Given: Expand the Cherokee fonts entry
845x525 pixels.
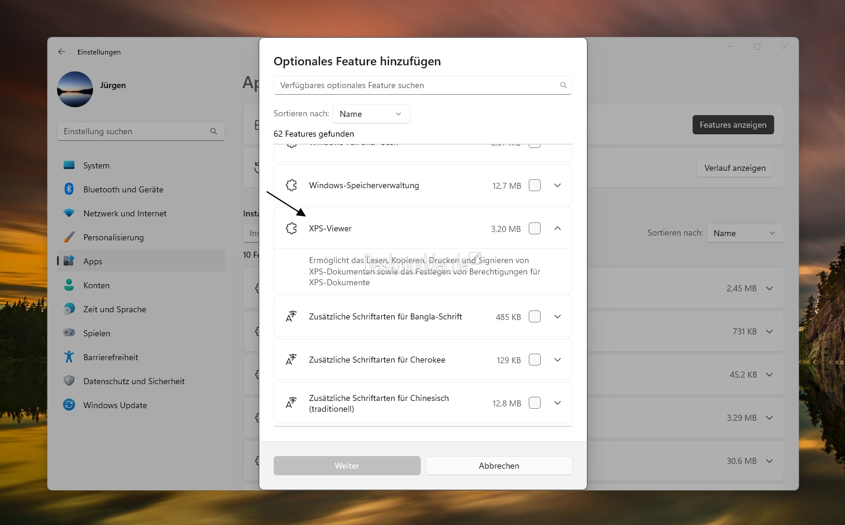Looking at the screenshot, I should (x=558, y=360).
